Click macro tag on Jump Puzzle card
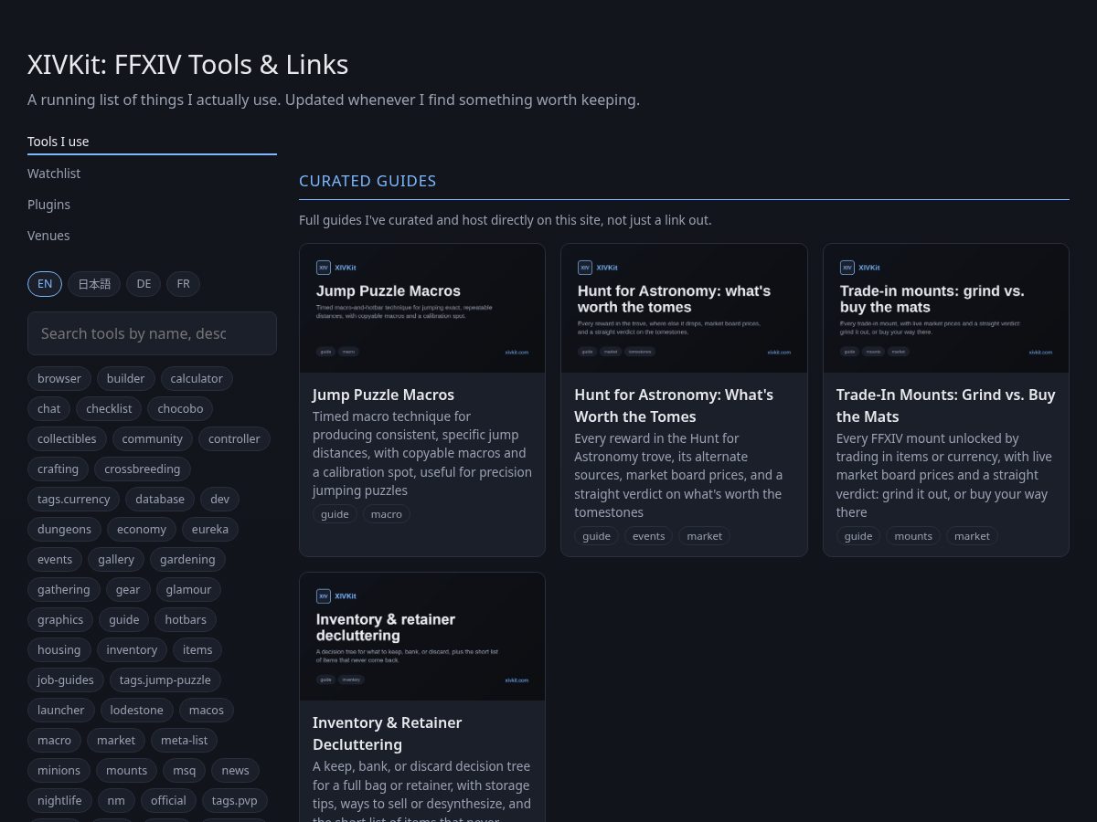 click(x=387, y=514)
